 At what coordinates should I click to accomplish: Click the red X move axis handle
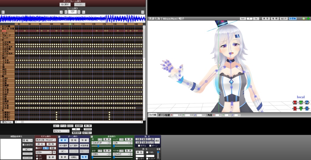[295, 108]
